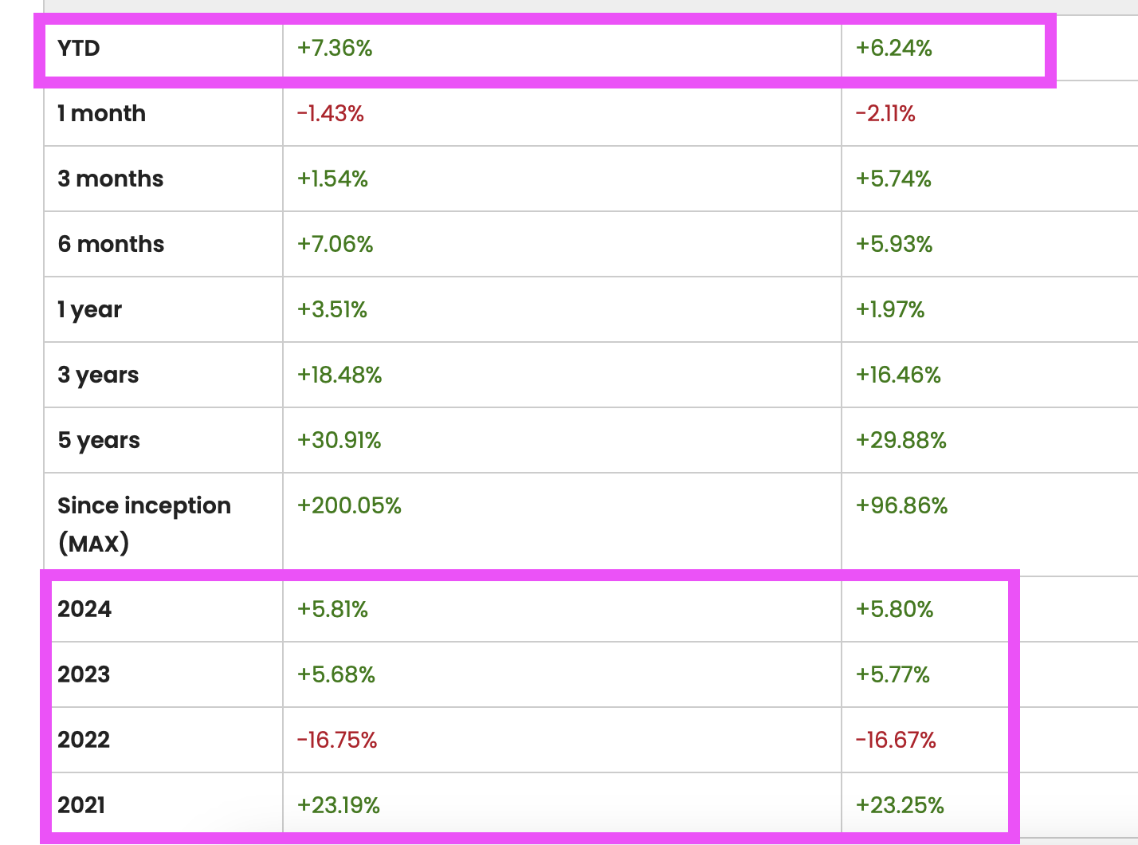The width and height of the screenshot is (1138, 845).
Task: Click the 2022 year row label
Action: 84,741
